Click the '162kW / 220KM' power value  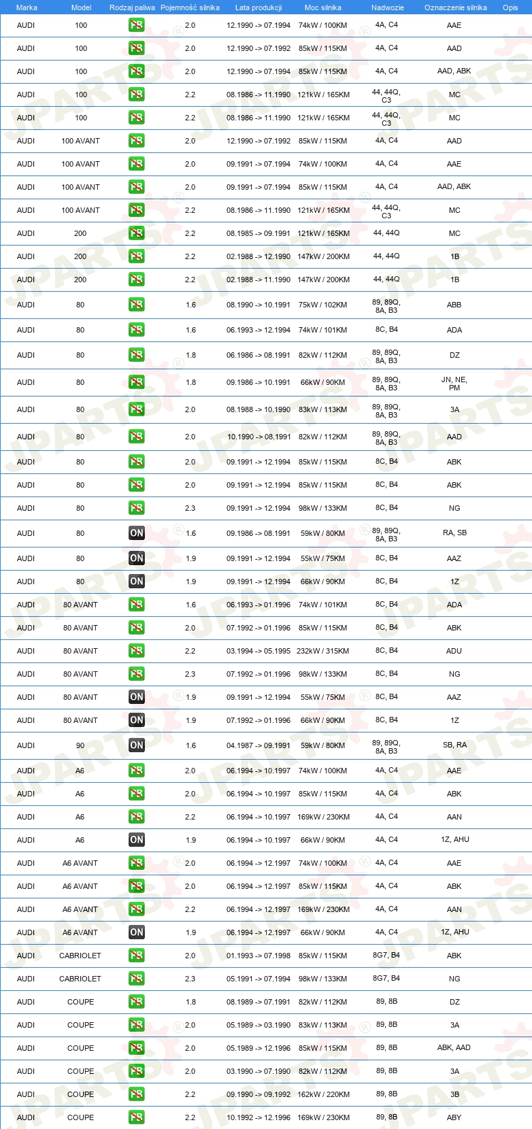[323, 1094]
